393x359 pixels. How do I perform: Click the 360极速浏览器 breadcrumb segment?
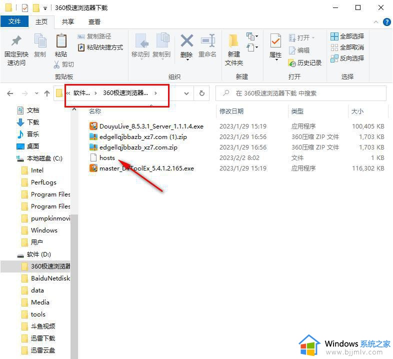(125, 93)
